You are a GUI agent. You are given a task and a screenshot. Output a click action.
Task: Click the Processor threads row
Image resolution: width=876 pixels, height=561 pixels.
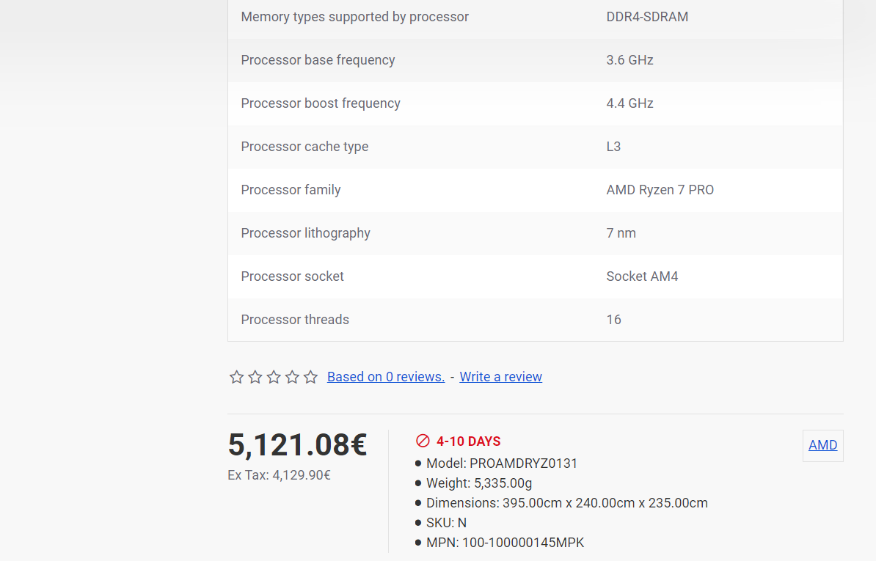click(x=535, y=320)
